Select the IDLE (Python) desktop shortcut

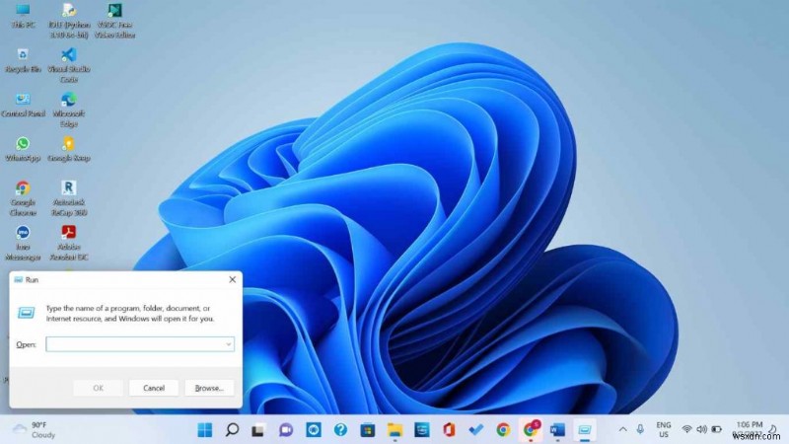tap(69, 21)
